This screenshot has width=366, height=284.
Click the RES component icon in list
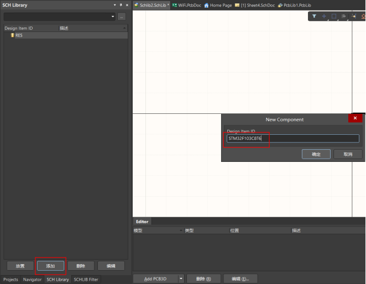point(13,35)
